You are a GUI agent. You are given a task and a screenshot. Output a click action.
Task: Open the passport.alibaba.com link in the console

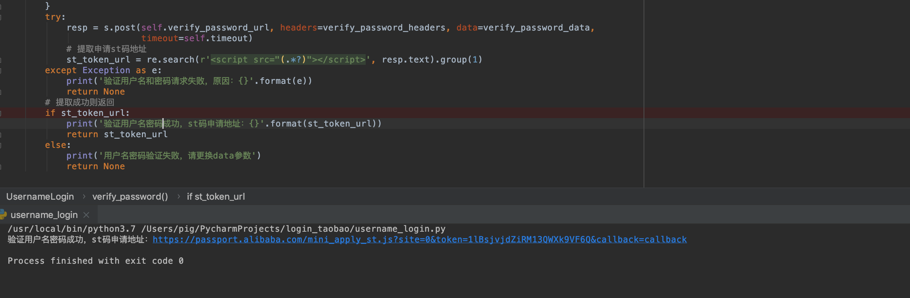420,240
